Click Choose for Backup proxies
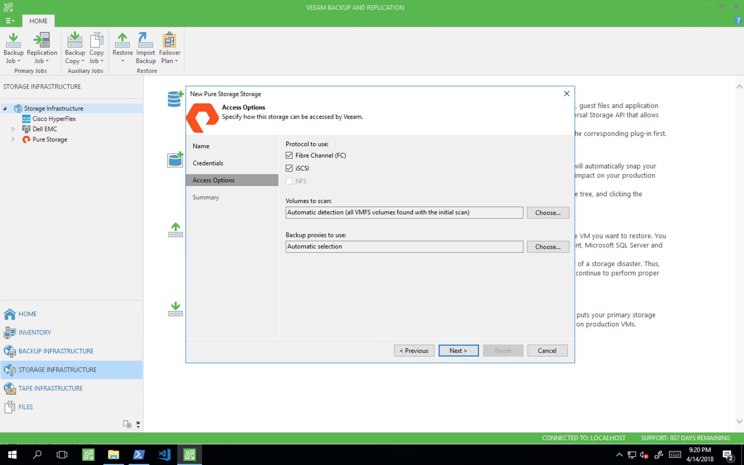Image resolution: width=744 pixels, height=465 pixels. 548,247
